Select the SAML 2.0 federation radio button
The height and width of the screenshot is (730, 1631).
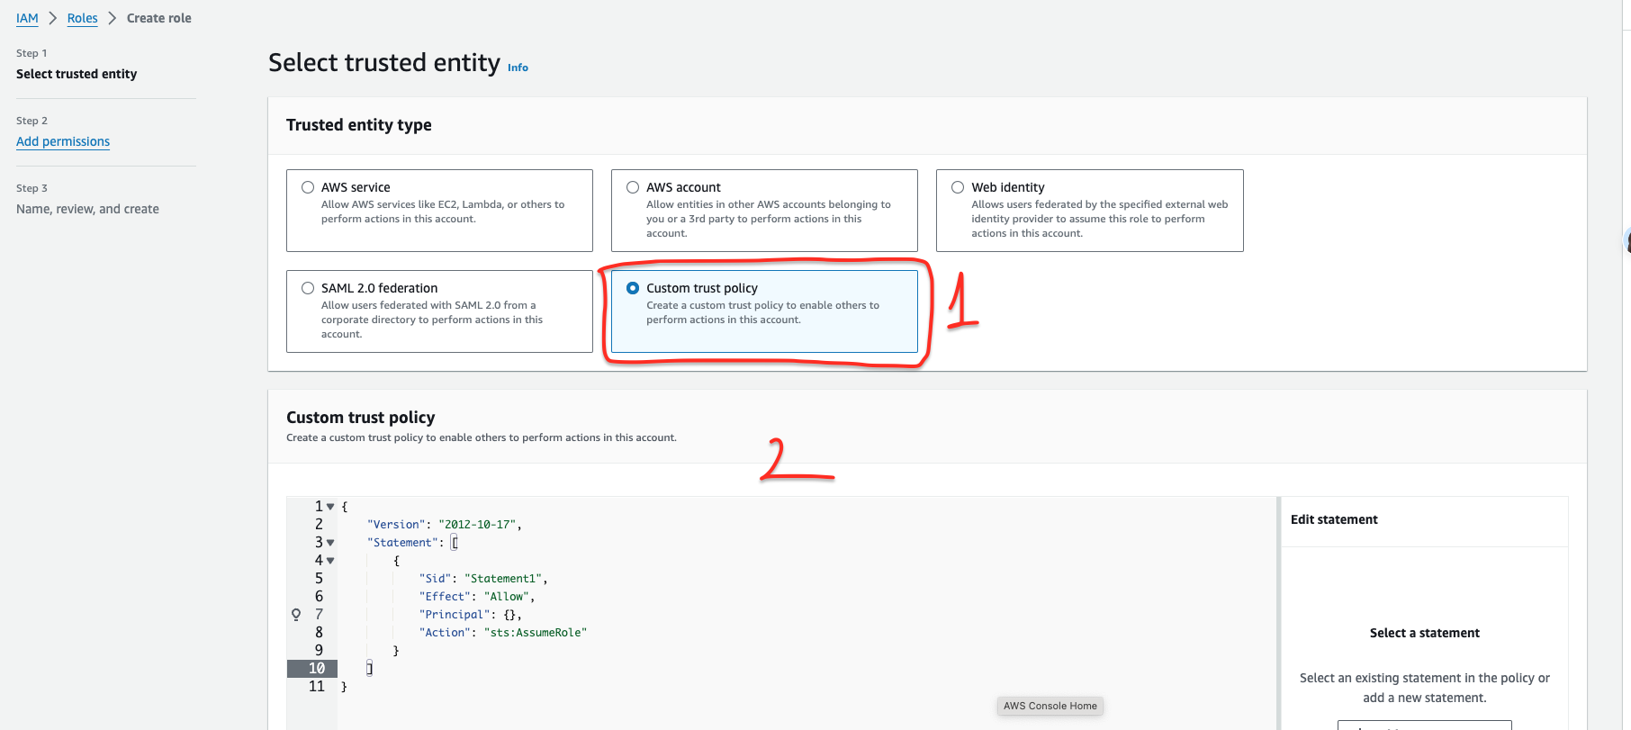click(308, 288)
